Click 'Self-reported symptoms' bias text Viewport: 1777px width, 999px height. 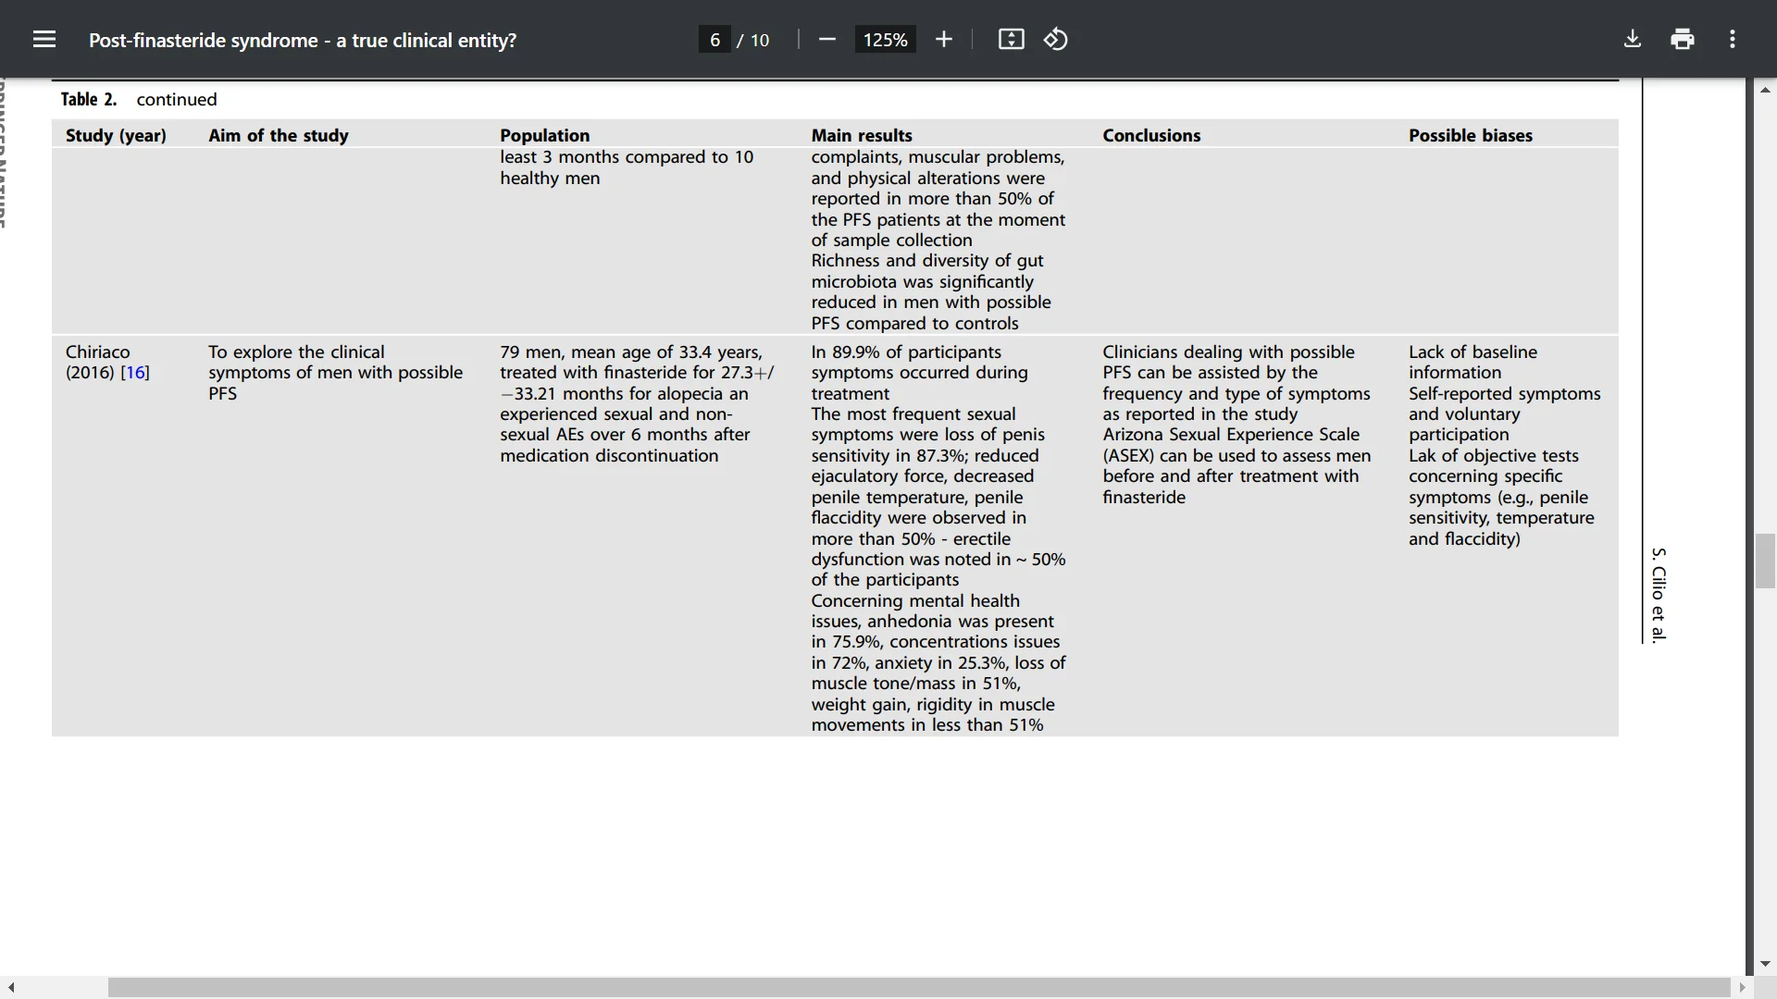pyautogui.click(x=1504, y=393)
